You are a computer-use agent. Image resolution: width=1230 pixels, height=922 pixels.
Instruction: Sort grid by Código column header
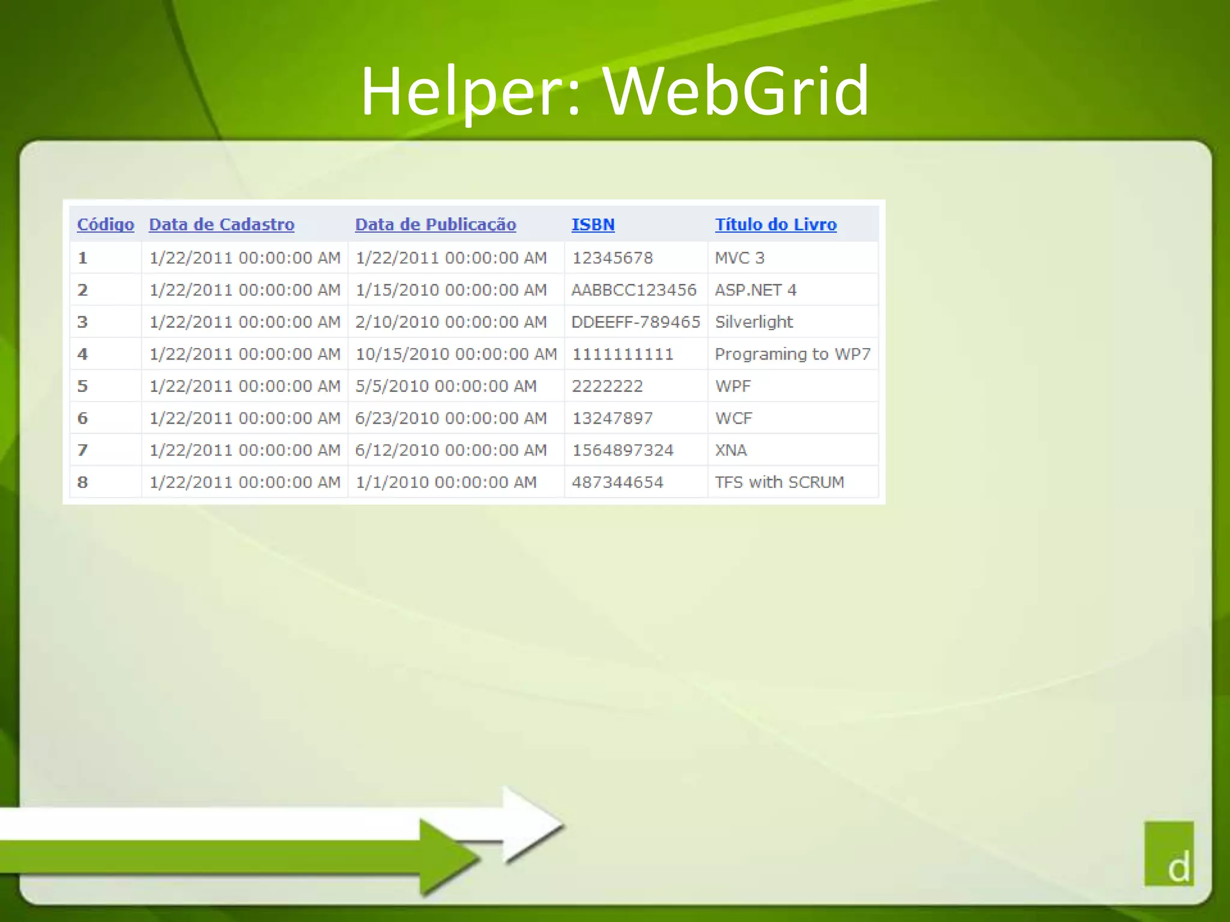point(106,224)
